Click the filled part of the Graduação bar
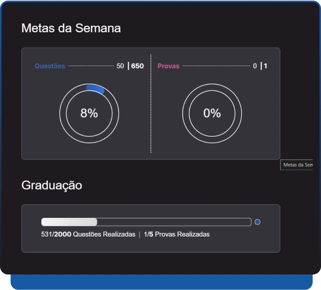Screen dimensions: 321x290 (x=69, y=222)
